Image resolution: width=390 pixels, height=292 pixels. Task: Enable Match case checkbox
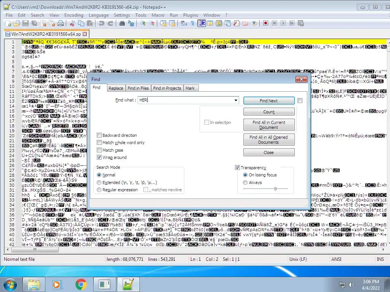[99, 150]
